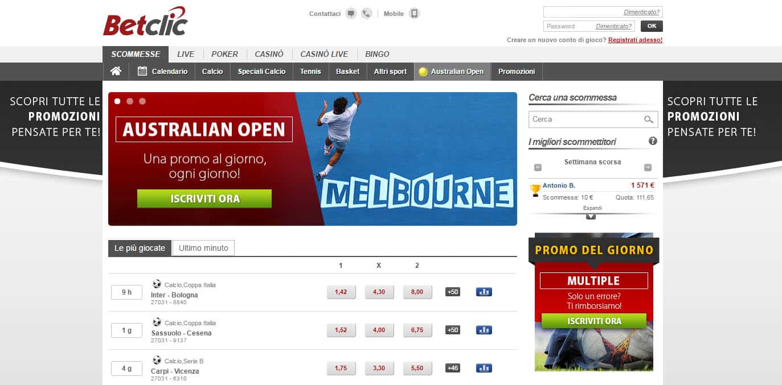782x385 pixels.
Task: Select second banner slide dot
Action: tap(130, 101)
